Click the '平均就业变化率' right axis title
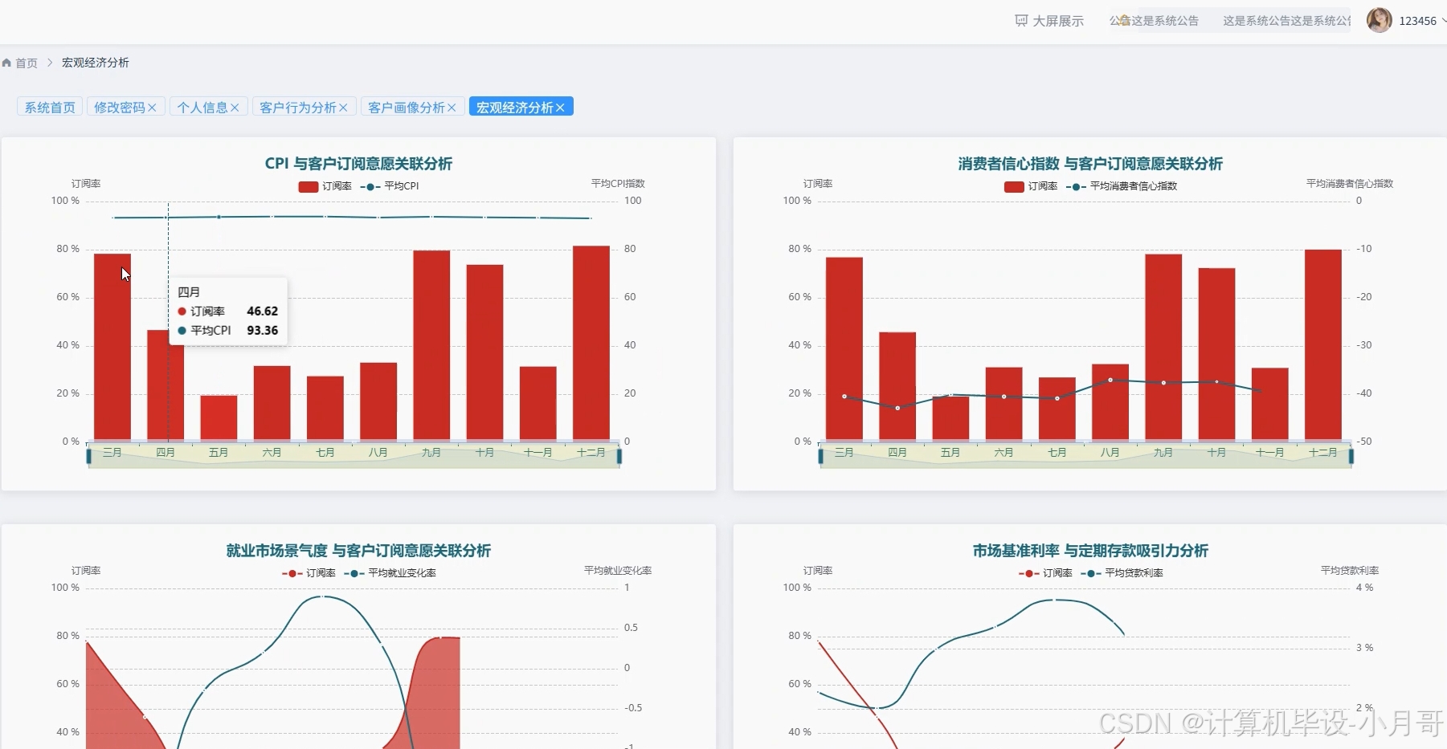1447x749 pixels. coord(618,571)
